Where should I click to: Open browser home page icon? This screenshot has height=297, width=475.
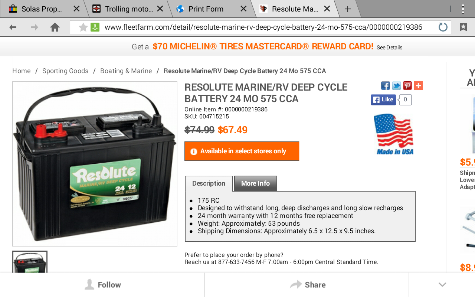click(x=55, y=27)
